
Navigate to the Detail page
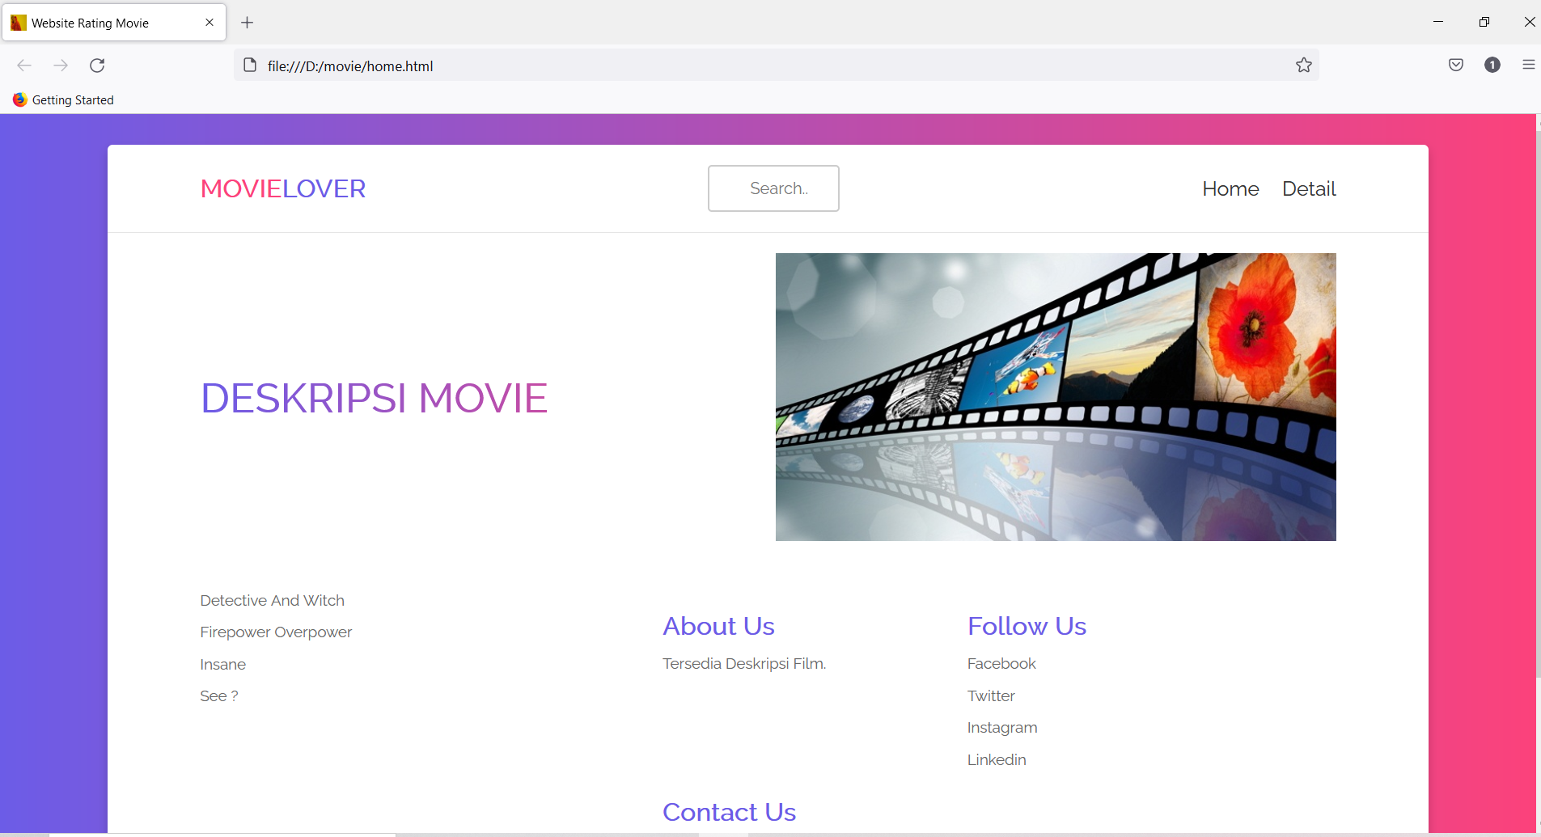[1308, 188]
